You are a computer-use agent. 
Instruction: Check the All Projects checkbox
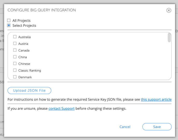(x=9, y=20)
